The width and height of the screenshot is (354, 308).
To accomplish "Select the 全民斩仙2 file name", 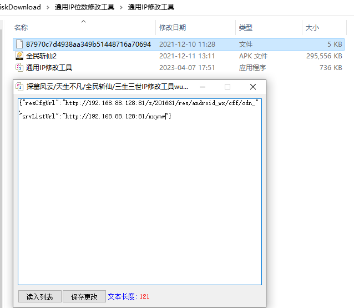I will (x=41, y=56).
